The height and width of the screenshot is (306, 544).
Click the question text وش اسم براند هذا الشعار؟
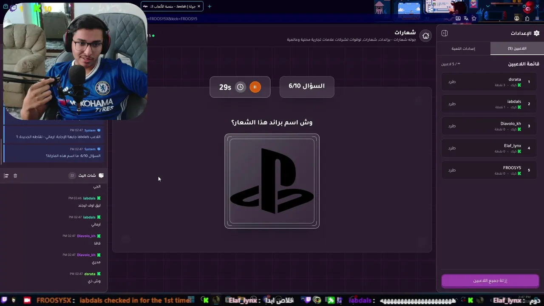coord(272,122)
